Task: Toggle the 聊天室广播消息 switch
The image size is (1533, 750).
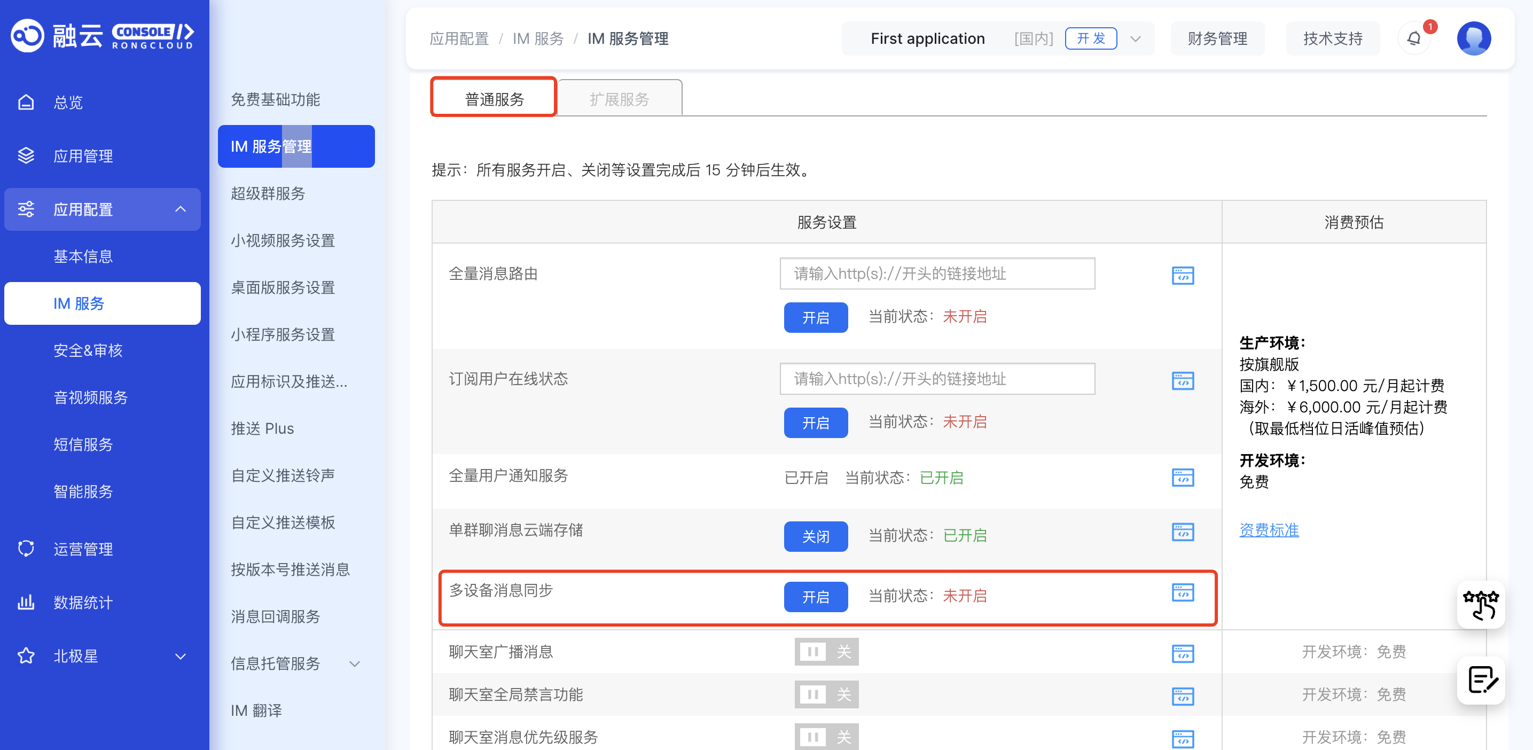Action: click(826, 652)
